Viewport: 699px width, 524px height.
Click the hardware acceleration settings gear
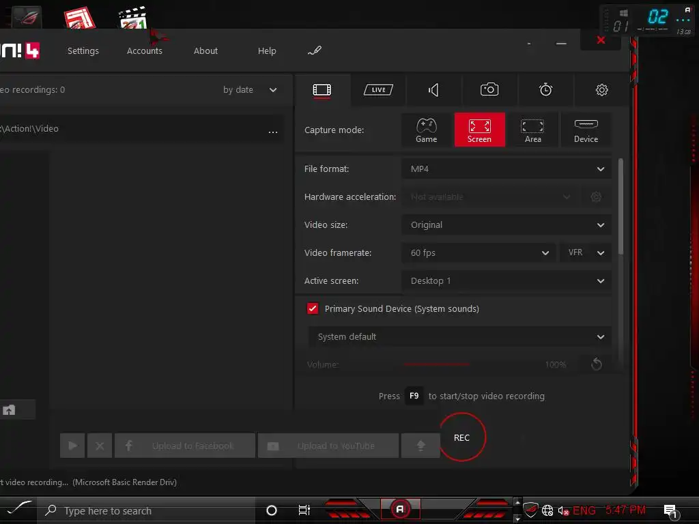pos(596,197)
